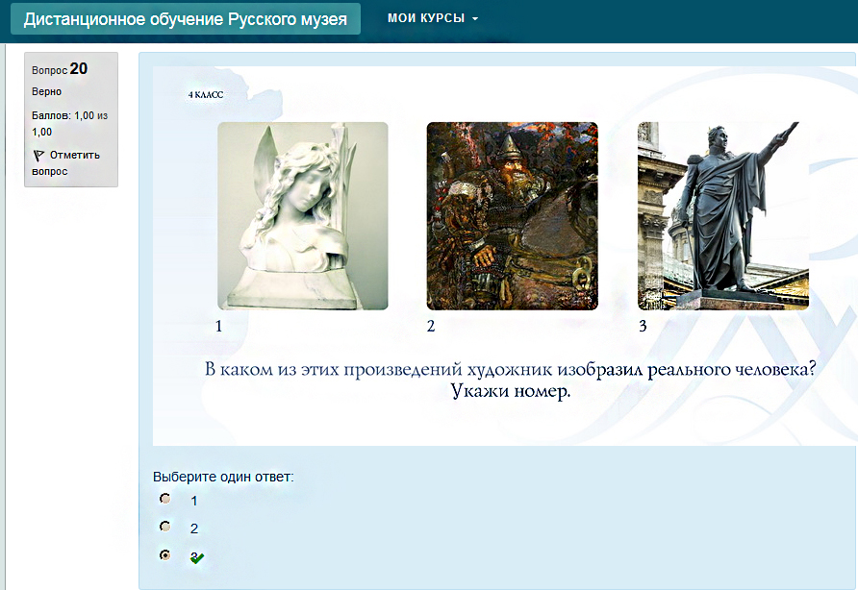
Task: Click the question number 20 in the sidebar
Action: click(79, 68)
